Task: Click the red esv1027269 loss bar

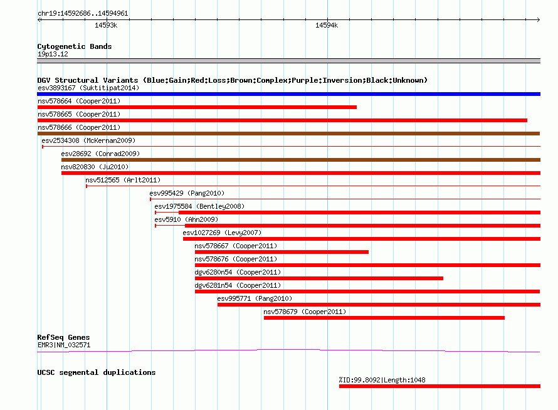Action: 362,239
